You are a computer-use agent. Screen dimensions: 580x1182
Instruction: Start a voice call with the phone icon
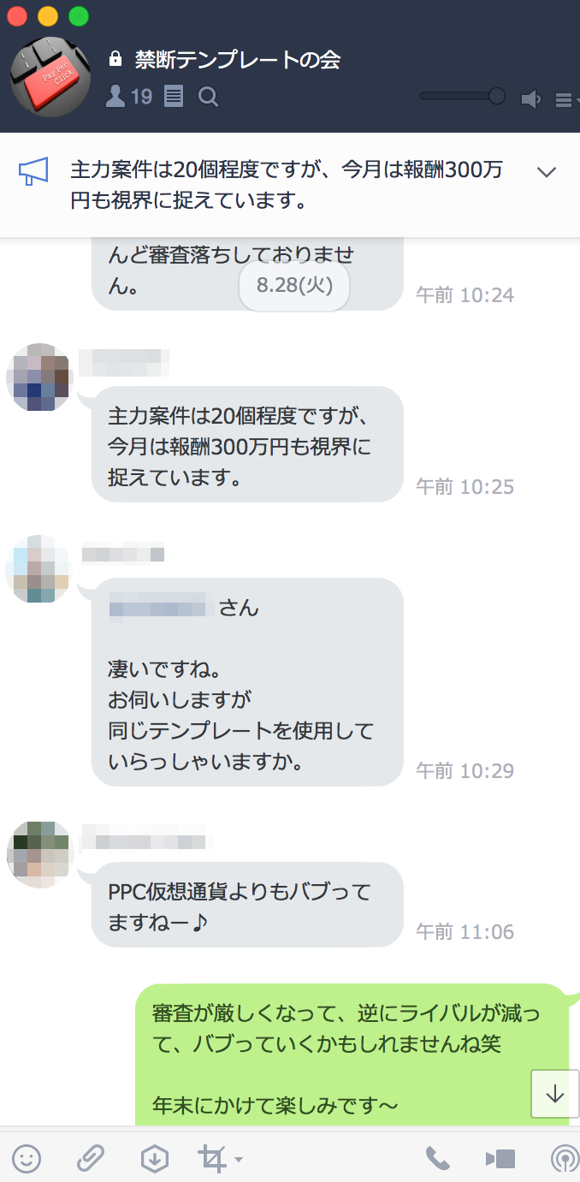437,1159
